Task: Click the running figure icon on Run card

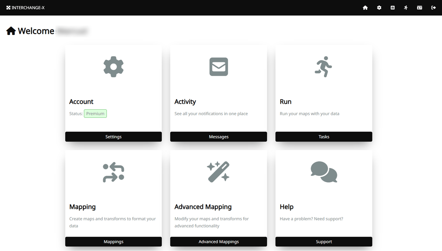Action: [323, 67]
